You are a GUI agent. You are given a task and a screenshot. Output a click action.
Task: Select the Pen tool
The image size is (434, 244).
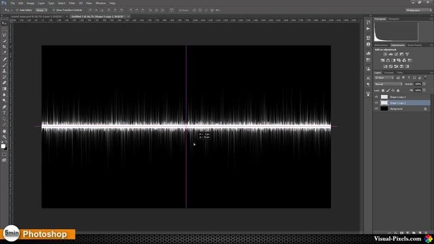tap(4, 107)
